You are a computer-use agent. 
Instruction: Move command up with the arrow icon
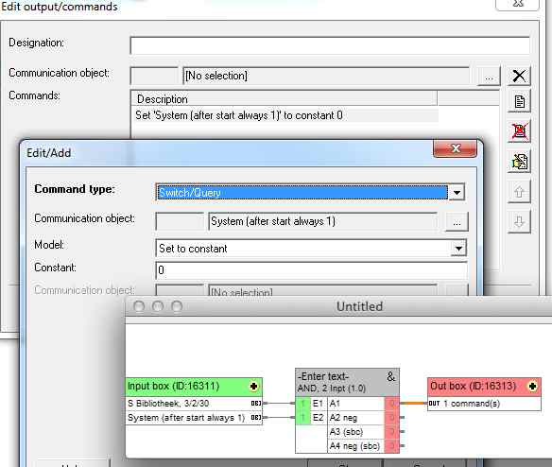pos(519,192)
